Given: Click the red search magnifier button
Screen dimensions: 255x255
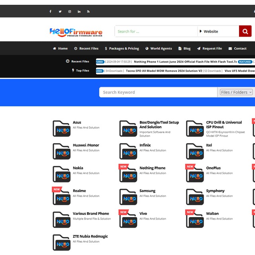Looking at the screenshot, I should pos(245,31).
